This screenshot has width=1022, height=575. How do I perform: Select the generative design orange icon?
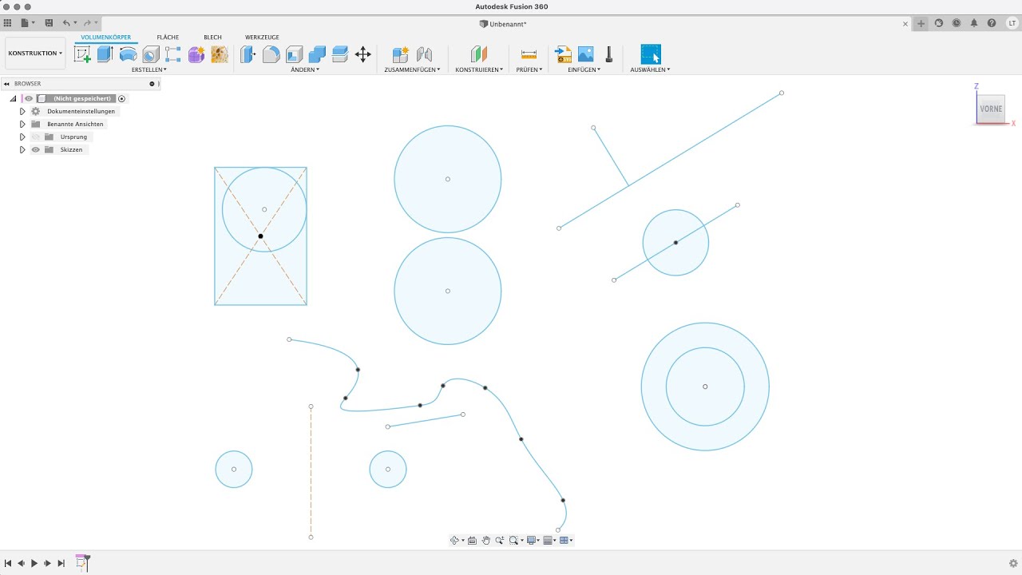click(x=220, y=54)
